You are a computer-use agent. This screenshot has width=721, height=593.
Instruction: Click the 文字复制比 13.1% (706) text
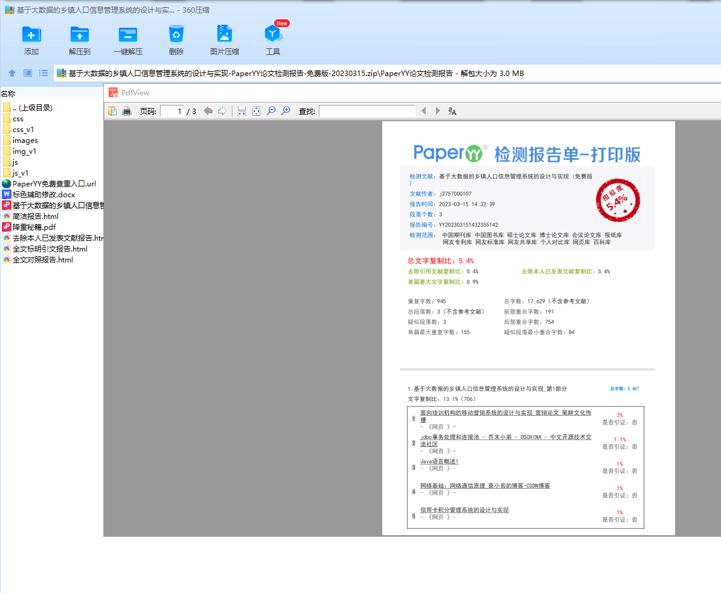point(441,399)
